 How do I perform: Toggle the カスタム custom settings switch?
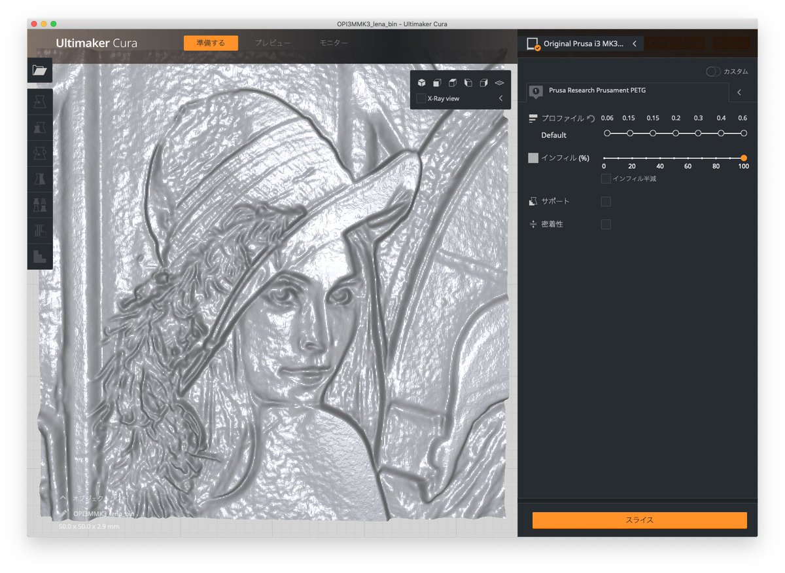(x=713, y=71)
